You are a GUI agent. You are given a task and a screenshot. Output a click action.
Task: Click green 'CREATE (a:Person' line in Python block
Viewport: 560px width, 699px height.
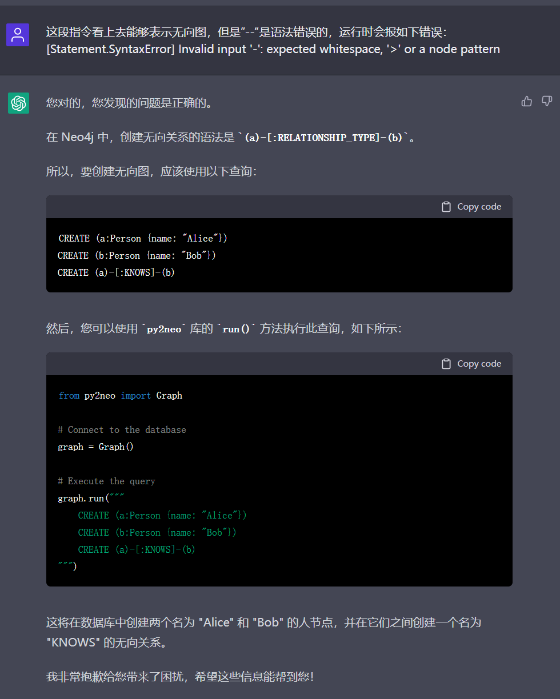coord(162,515)
